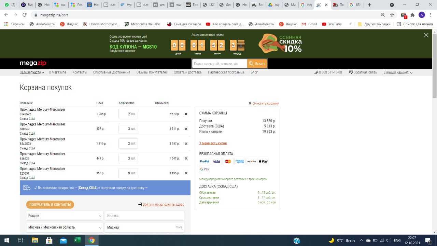
Task: Open Excel from the taskbar
Action: [x=77, y=240]
